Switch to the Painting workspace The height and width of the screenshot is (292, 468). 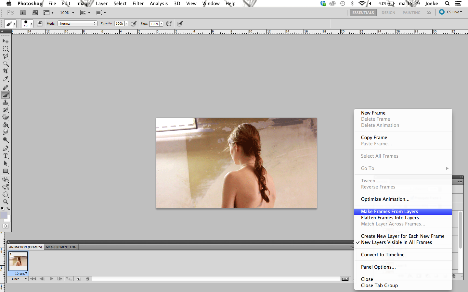(x=411, y=13)
